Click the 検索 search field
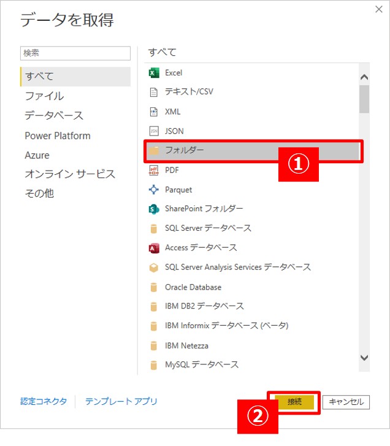This screenshot has width=390, height=446. pyautogui.click(x=75, y=53)
